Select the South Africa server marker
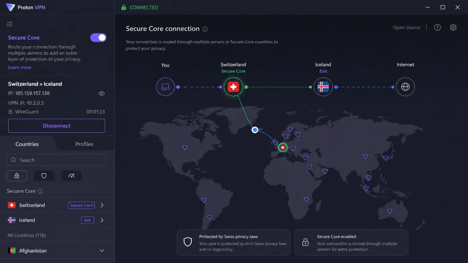This screenshot has width=468, height=263. [306, 199]
